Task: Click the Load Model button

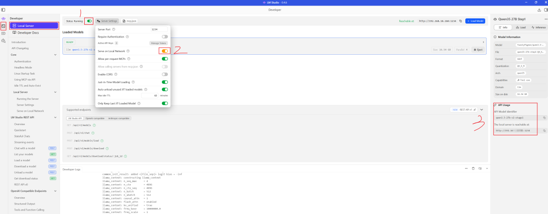Action: click(x=475, y=21)
